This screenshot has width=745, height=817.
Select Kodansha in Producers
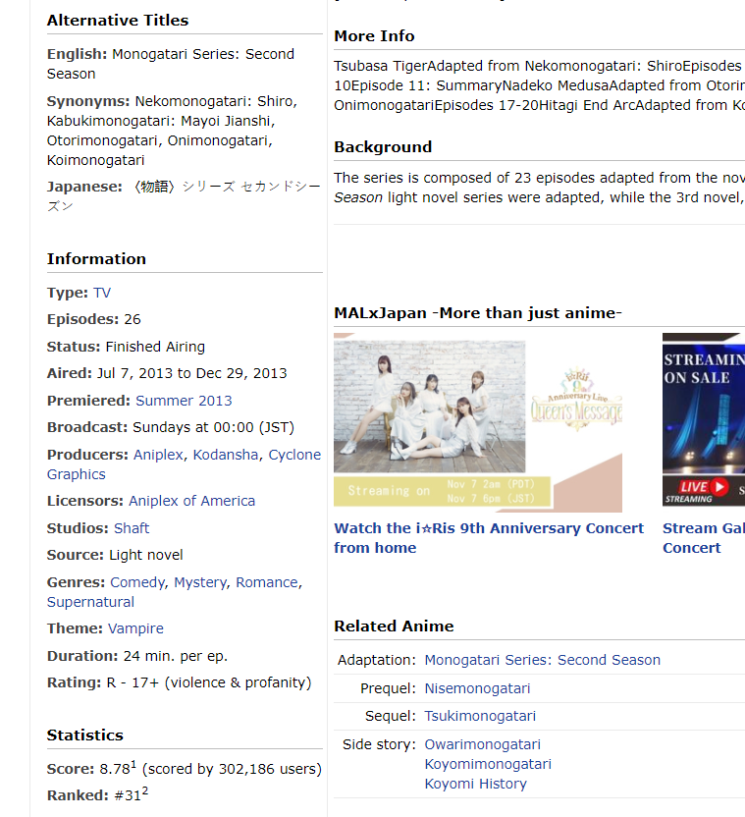226,455
